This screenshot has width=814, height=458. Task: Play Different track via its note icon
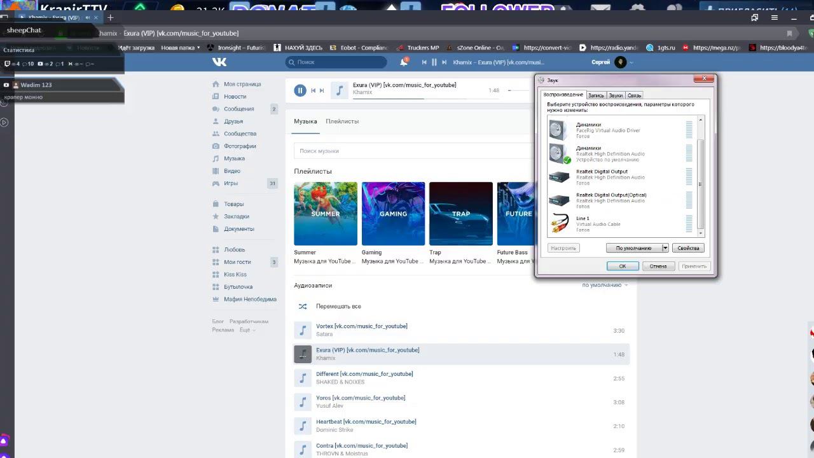coord(303,378)
